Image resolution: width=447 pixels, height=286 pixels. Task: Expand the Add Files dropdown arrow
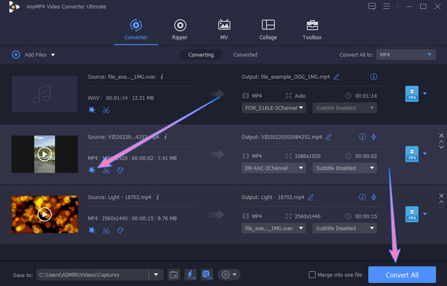(x=53, y=54)
